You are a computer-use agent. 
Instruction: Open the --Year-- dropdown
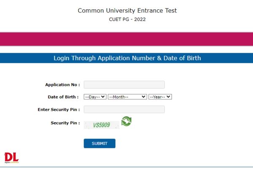pos(160,97)
